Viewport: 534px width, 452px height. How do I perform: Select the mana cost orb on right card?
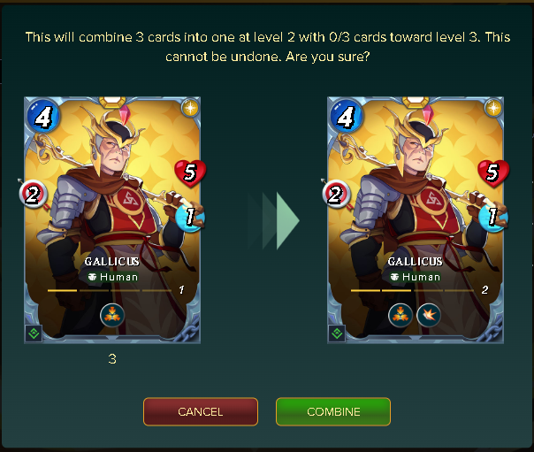[347, 116]
